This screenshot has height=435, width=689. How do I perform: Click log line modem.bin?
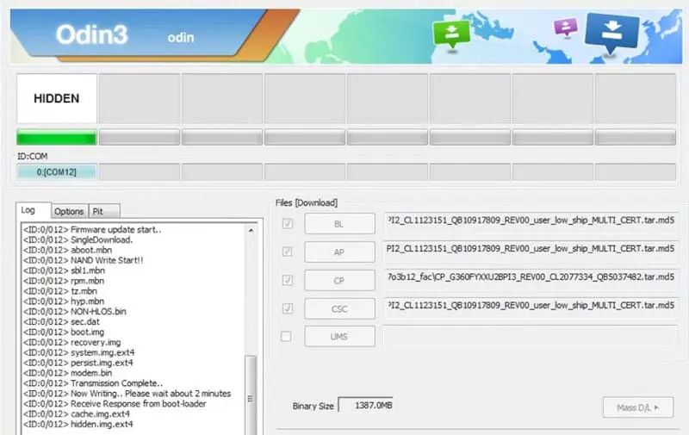pyautogui.click(x=68, y=373)
